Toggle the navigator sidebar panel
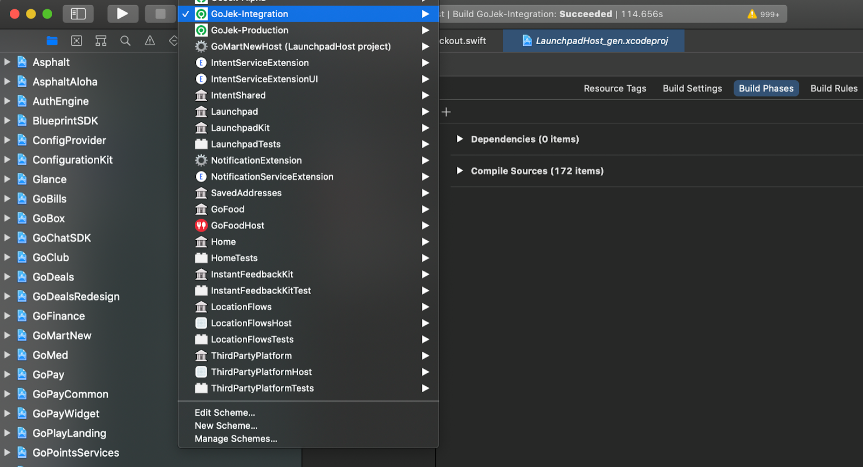Image resolution: width=863 pixels, height=467 pixels. pos(78,13)
